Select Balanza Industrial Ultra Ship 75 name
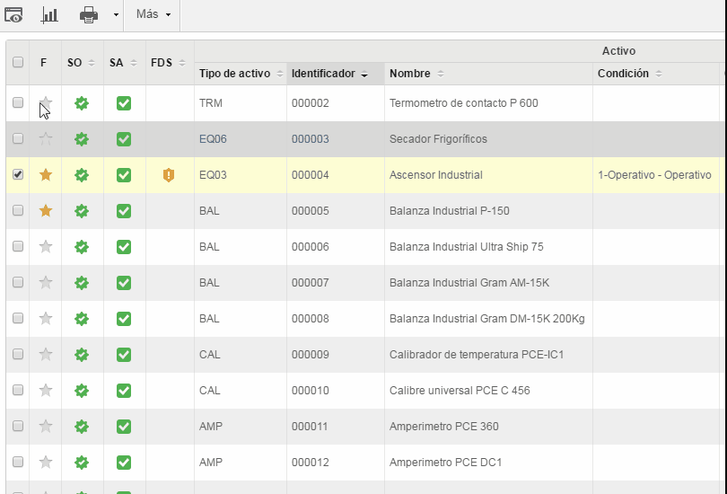The width and height of the screenshot is (727, 494). pyautogui.click(x=467, y=247)
